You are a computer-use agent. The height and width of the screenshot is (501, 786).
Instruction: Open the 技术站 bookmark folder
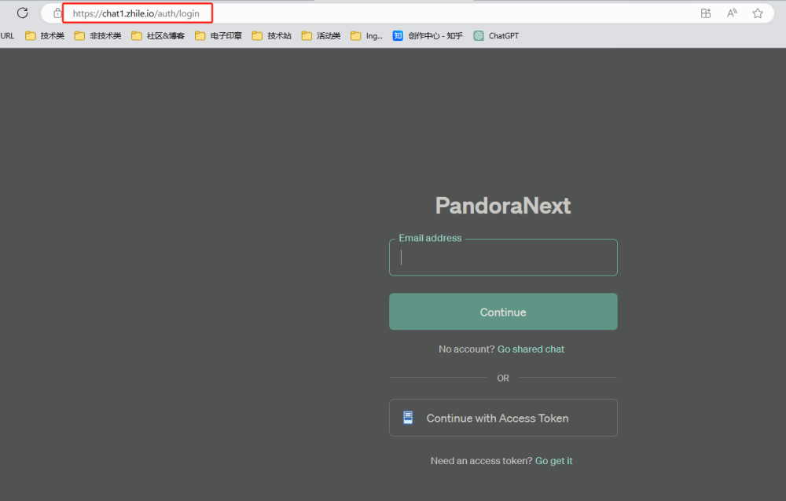tap(272, 35)
